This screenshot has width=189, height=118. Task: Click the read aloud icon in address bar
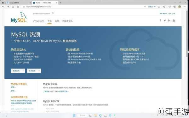[x=145, y=7]
